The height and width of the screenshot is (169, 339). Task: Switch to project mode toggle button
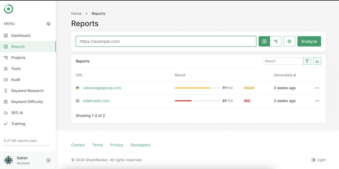click(276, 41)
